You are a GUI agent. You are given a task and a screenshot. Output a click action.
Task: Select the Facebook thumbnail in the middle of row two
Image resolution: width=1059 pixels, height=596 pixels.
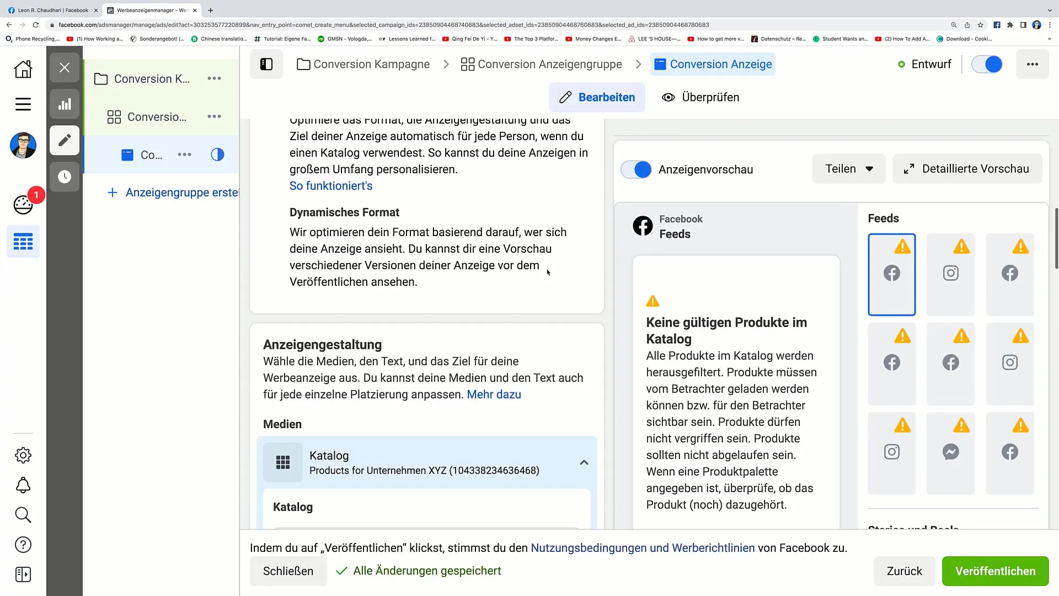click(x=951, y=364)
